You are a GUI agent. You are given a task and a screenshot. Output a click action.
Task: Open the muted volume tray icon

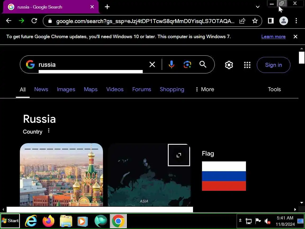pyautogui.click(x=267, y=221)
